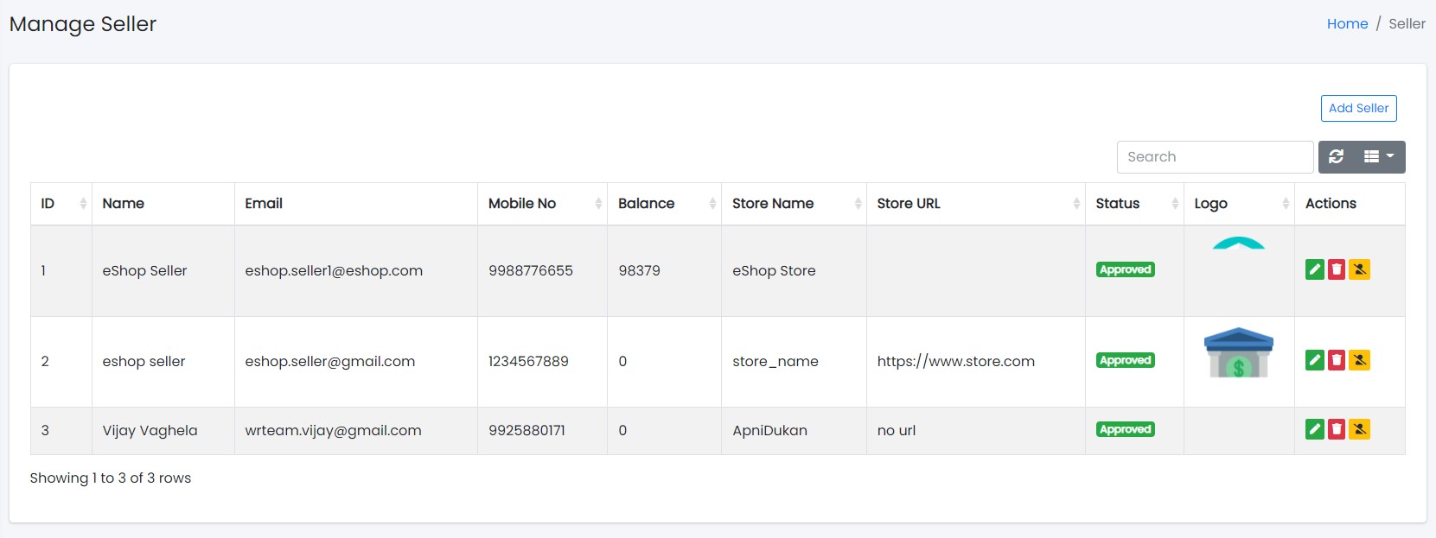
Task: Edit the eShop Seller row with the green pencil icon
Action: pyautogui.click(x=1314, y=269)
